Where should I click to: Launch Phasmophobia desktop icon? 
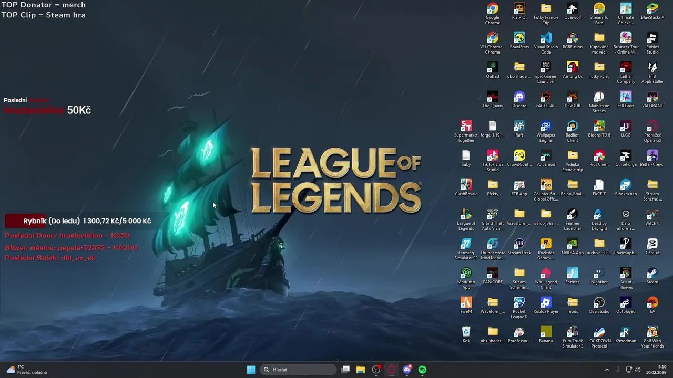point(626,247)
